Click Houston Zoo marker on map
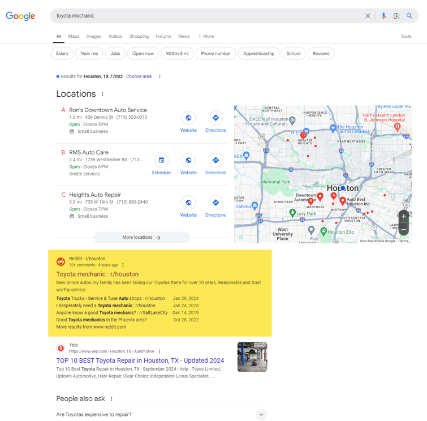 324,231
